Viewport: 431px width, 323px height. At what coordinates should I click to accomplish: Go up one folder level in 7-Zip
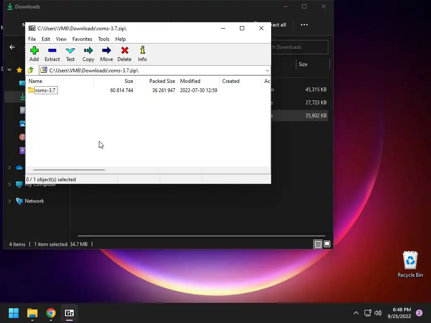click(30, 70)
